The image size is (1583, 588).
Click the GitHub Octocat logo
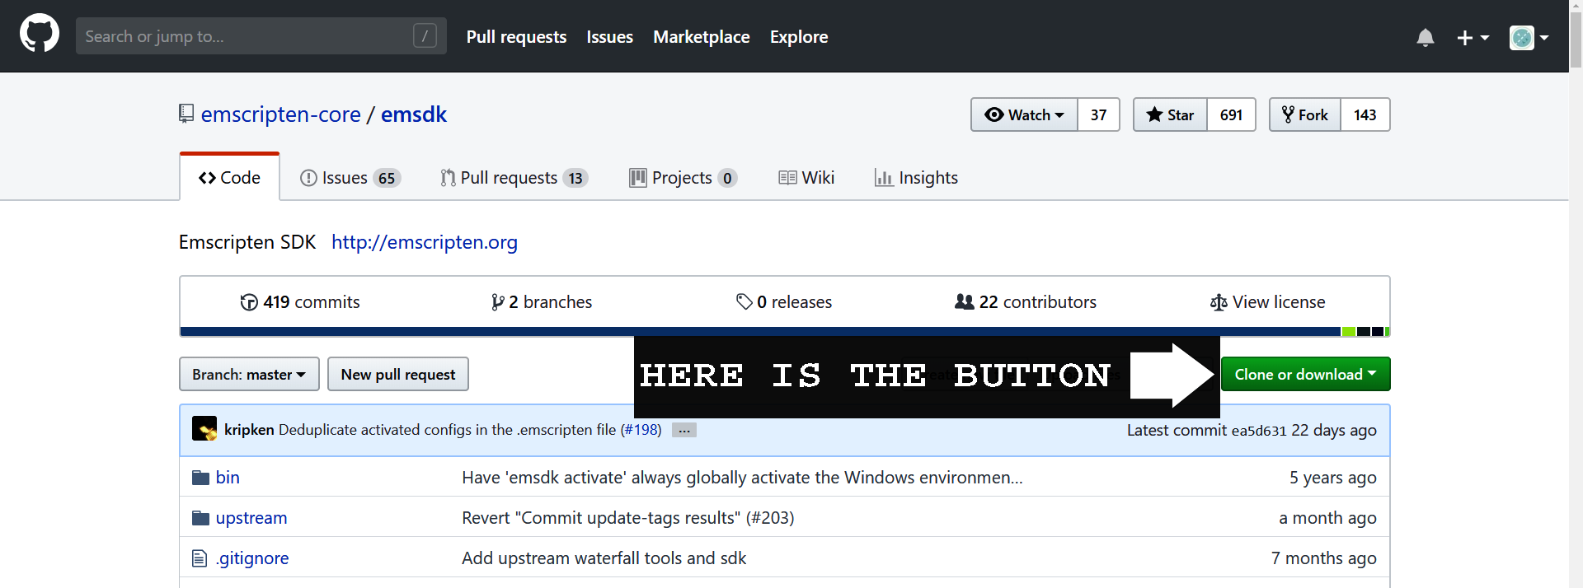pyautogui.click(x=39, y=35)
